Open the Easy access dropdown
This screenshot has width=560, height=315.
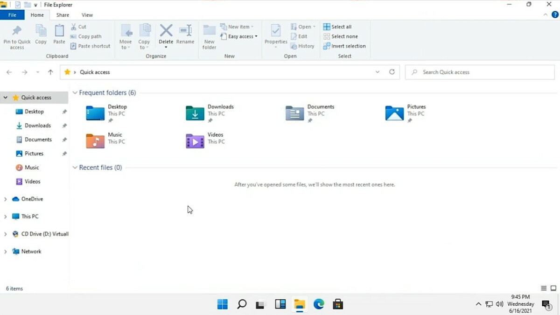(239, 36)
